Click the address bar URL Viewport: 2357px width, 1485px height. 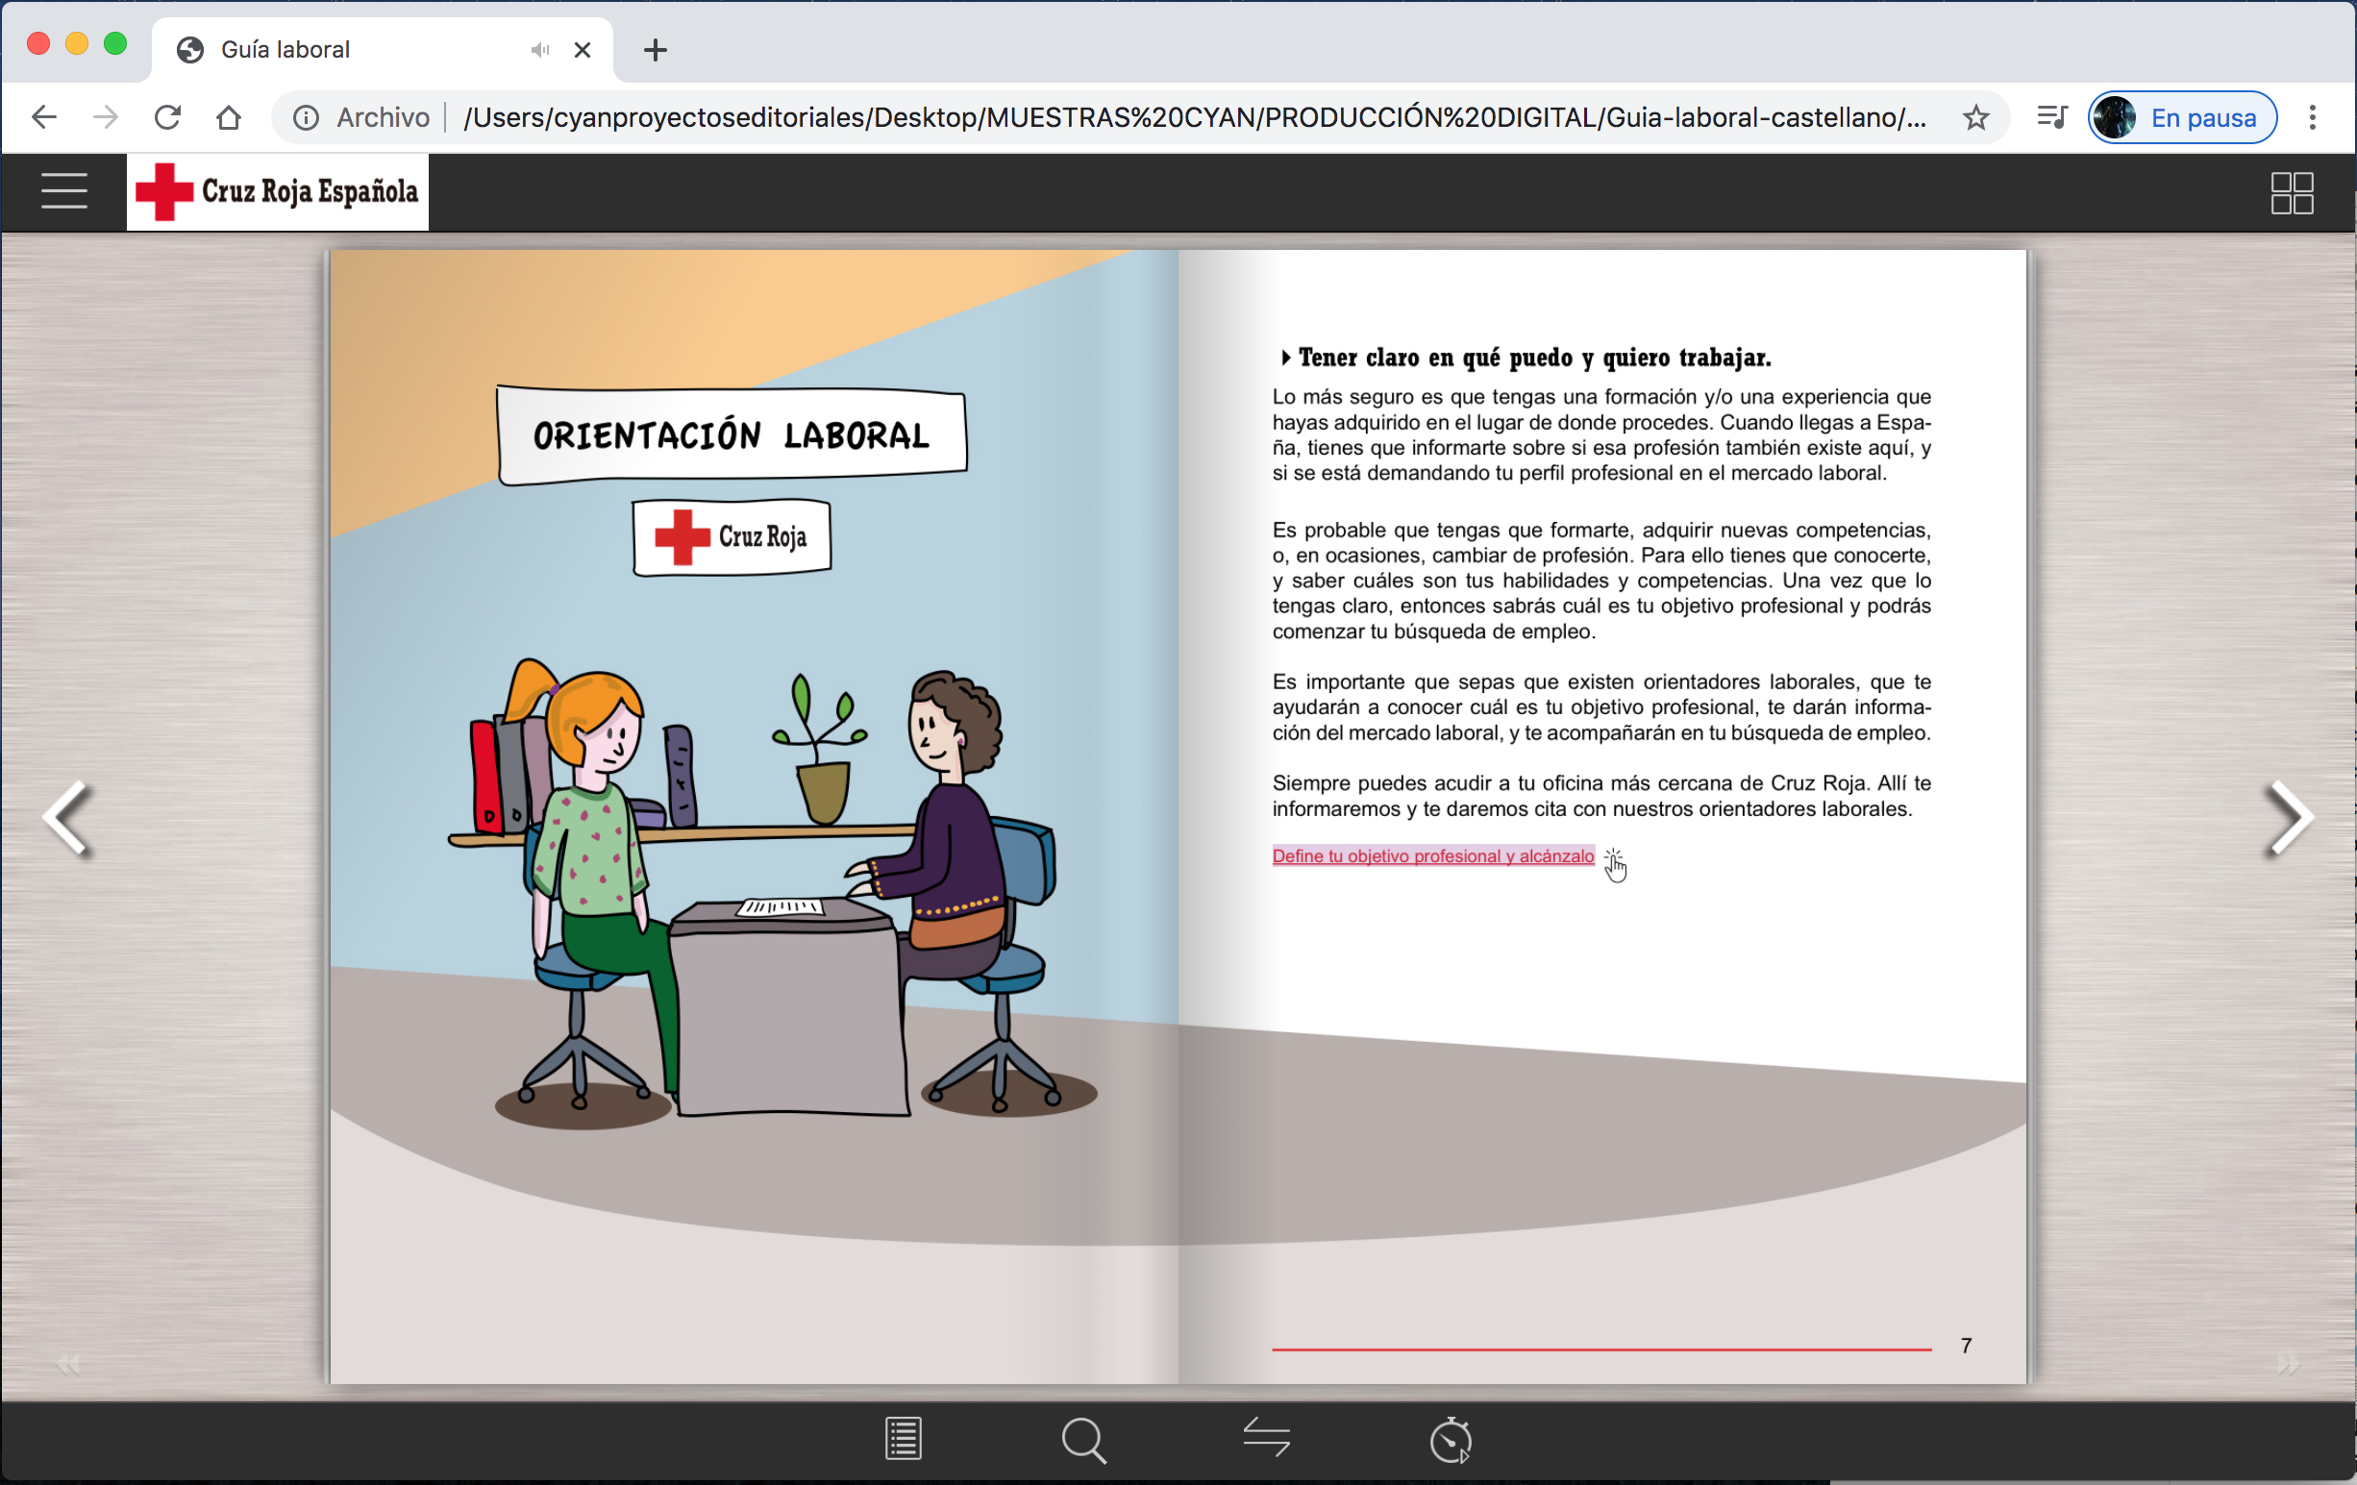[x=1195, y=117]
